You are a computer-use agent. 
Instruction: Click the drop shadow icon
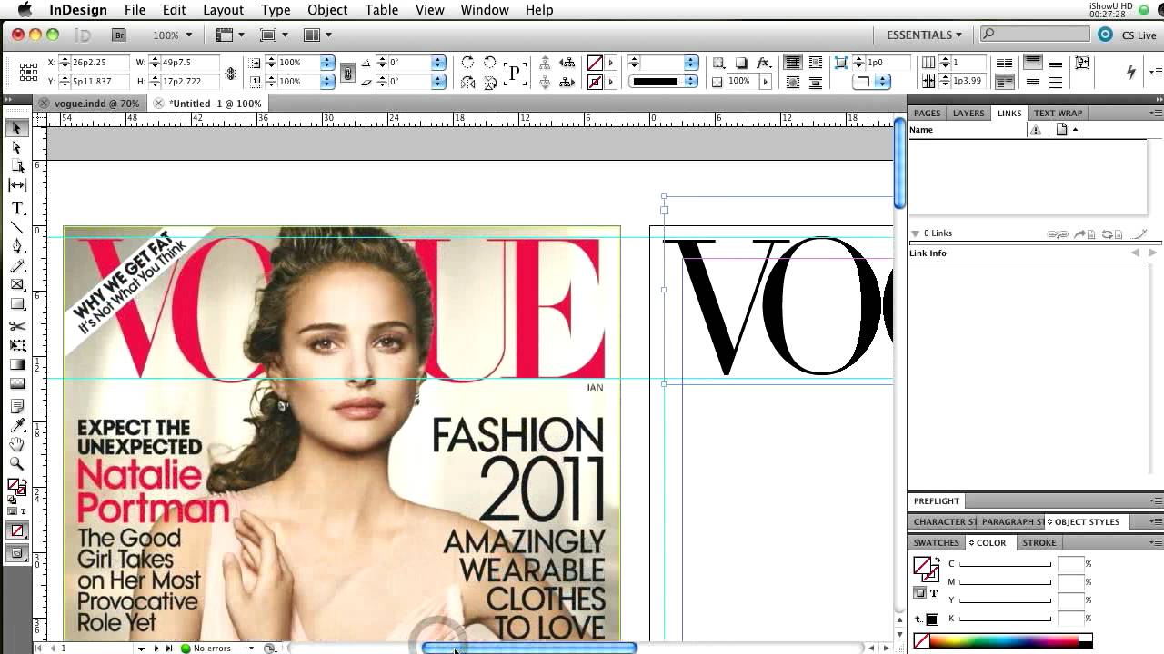(741, 63)
